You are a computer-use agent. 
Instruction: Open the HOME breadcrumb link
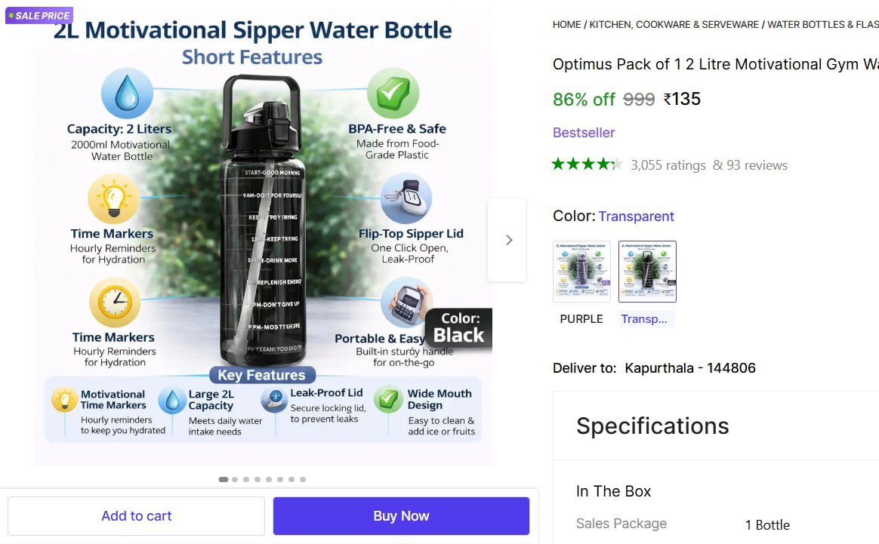[566, 25]
